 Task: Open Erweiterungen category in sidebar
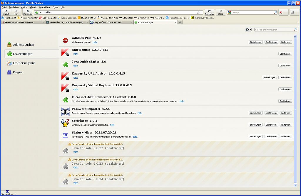(23, 54)
